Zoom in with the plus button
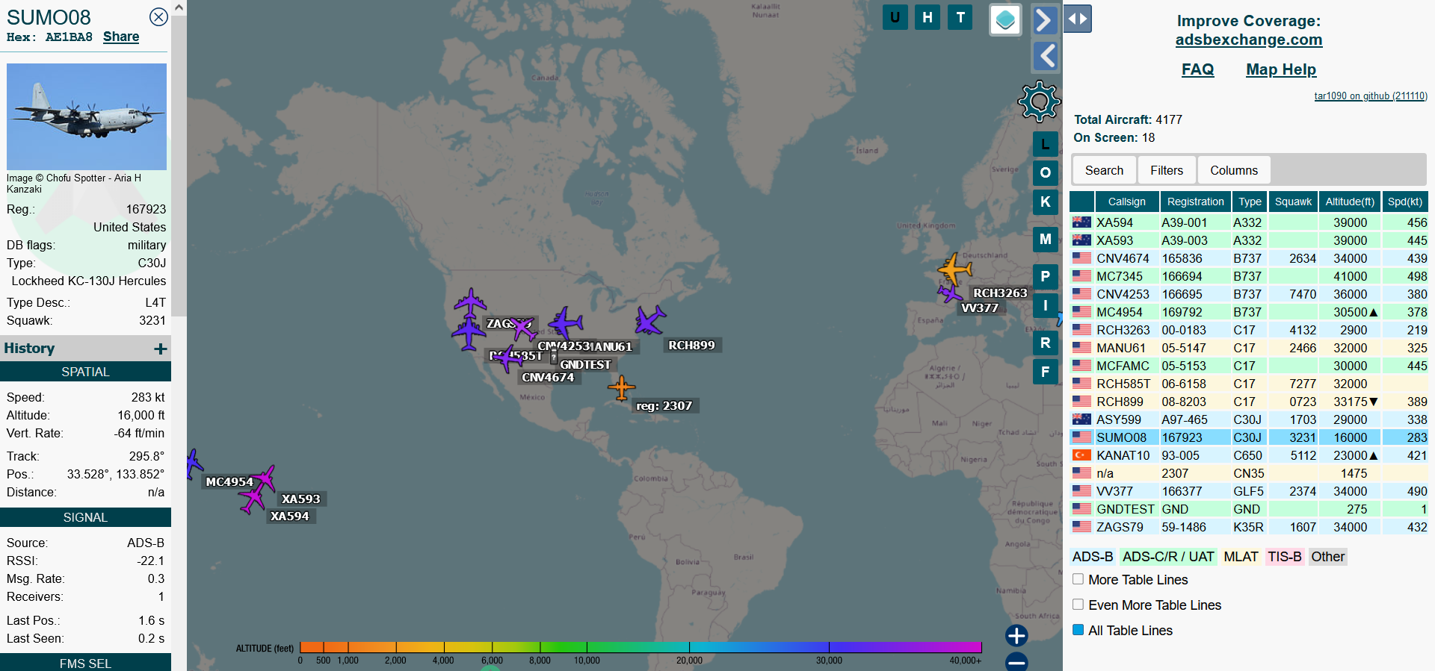Screen dimensions: 1435x671 pos(1016,636)
